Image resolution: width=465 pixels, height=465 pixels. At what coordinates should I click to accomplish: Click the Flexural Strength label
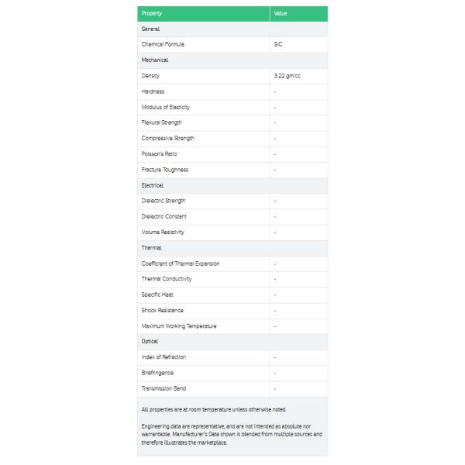[162, 122]
